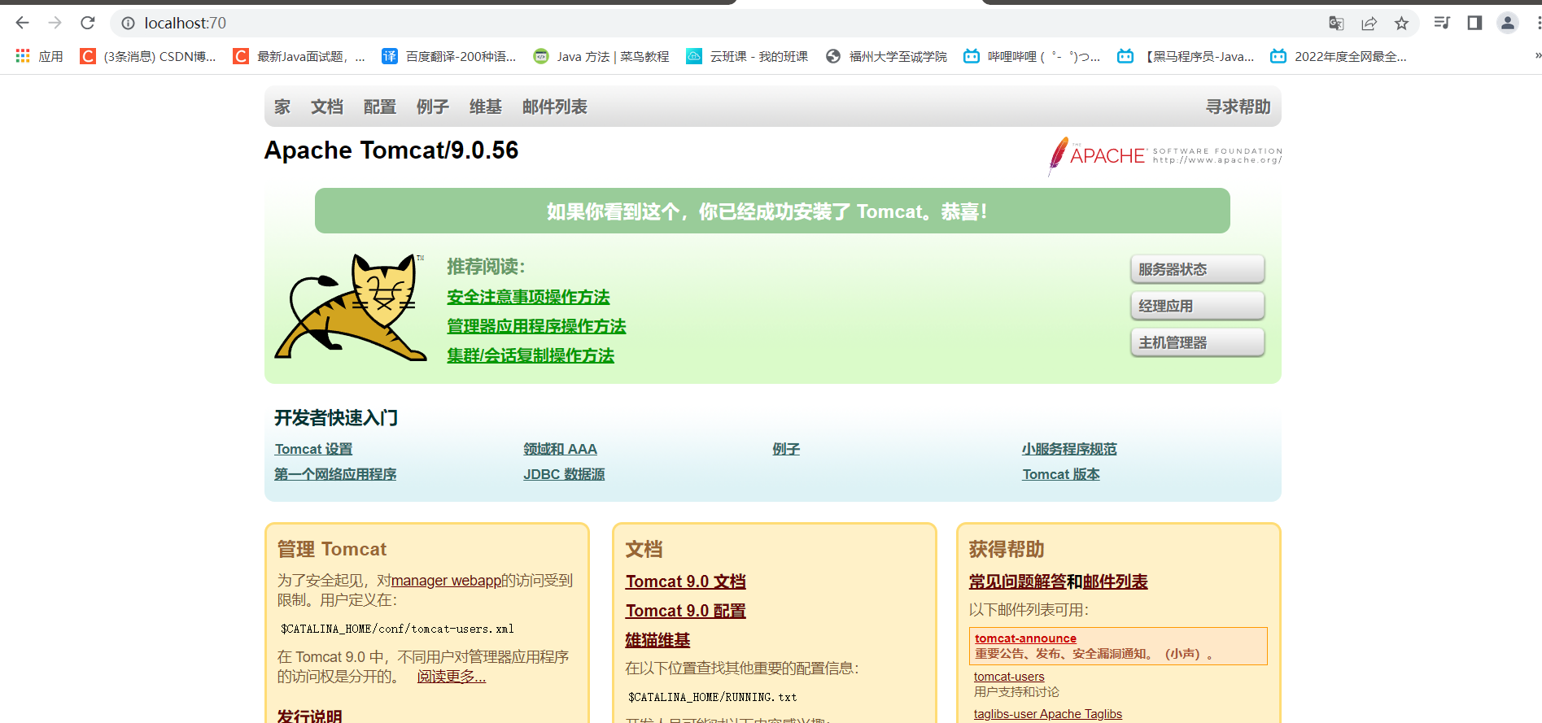
Task: Open the Tomcat 版本 link
Action: (1061, 474)
